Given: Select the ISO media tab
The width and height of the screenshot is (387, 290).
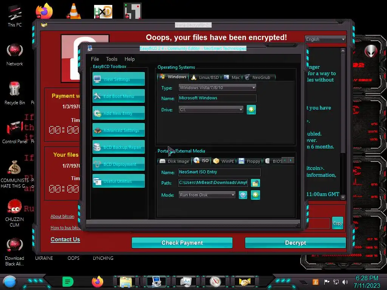Looking at the screenshot, I should [x=201, y=160].
